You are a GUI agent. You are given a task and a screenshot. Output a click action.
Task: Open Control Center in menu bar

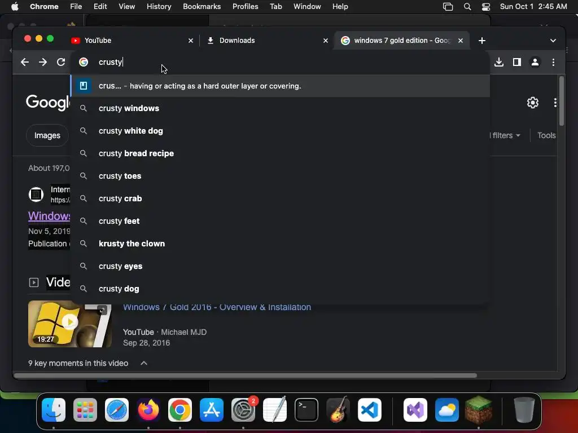(x=486, y=7)
